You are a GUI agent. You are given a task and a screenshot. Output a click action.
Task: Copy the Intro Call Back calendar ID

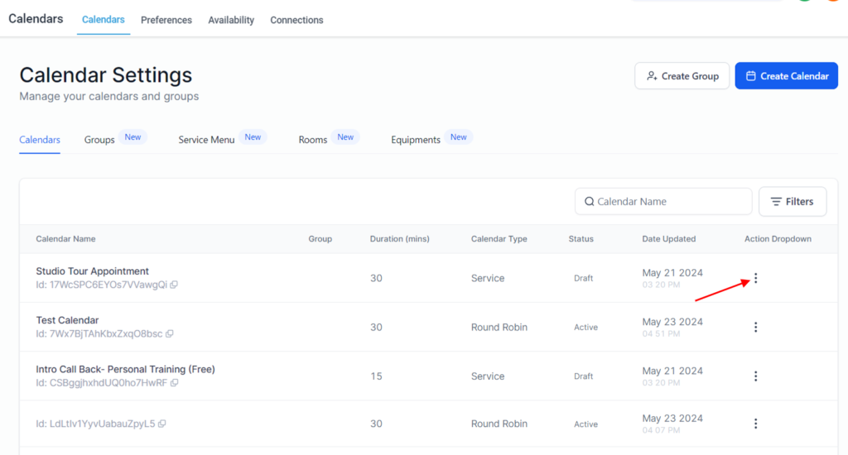(x=174, y=383)
